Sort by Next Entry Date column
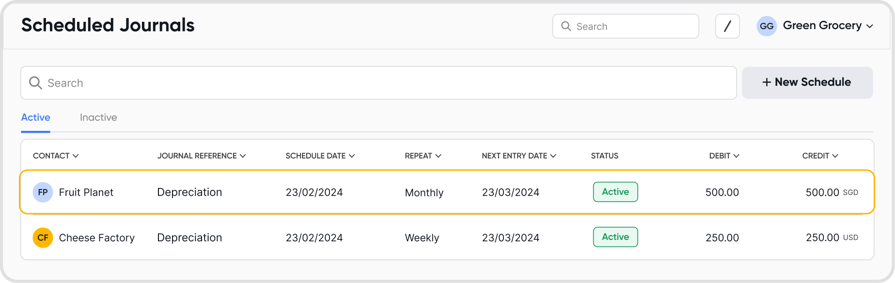This screenshot has height=283, width=895. tap(518, 156)
